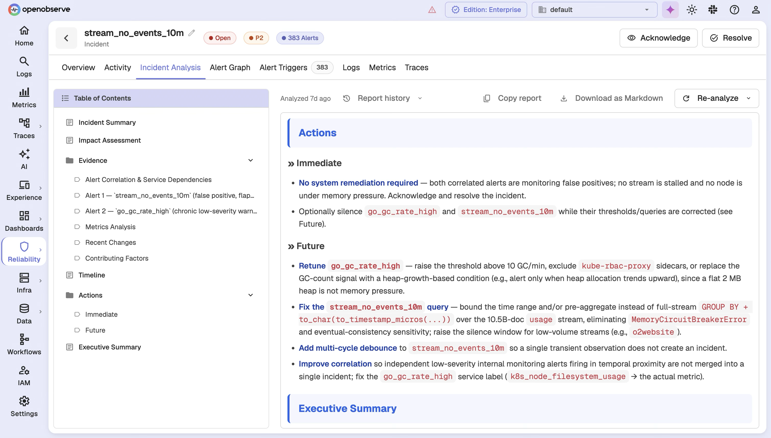Expand the Traces sidebar submenu arrow
Viewport: 771px width, 438px height.
click(40, 126)
